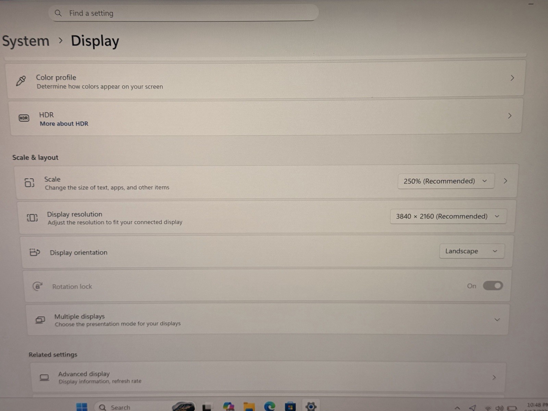
Task: Click the Color profile eyedropper icon
Action: pyautogui.click(x=21, y=81)
